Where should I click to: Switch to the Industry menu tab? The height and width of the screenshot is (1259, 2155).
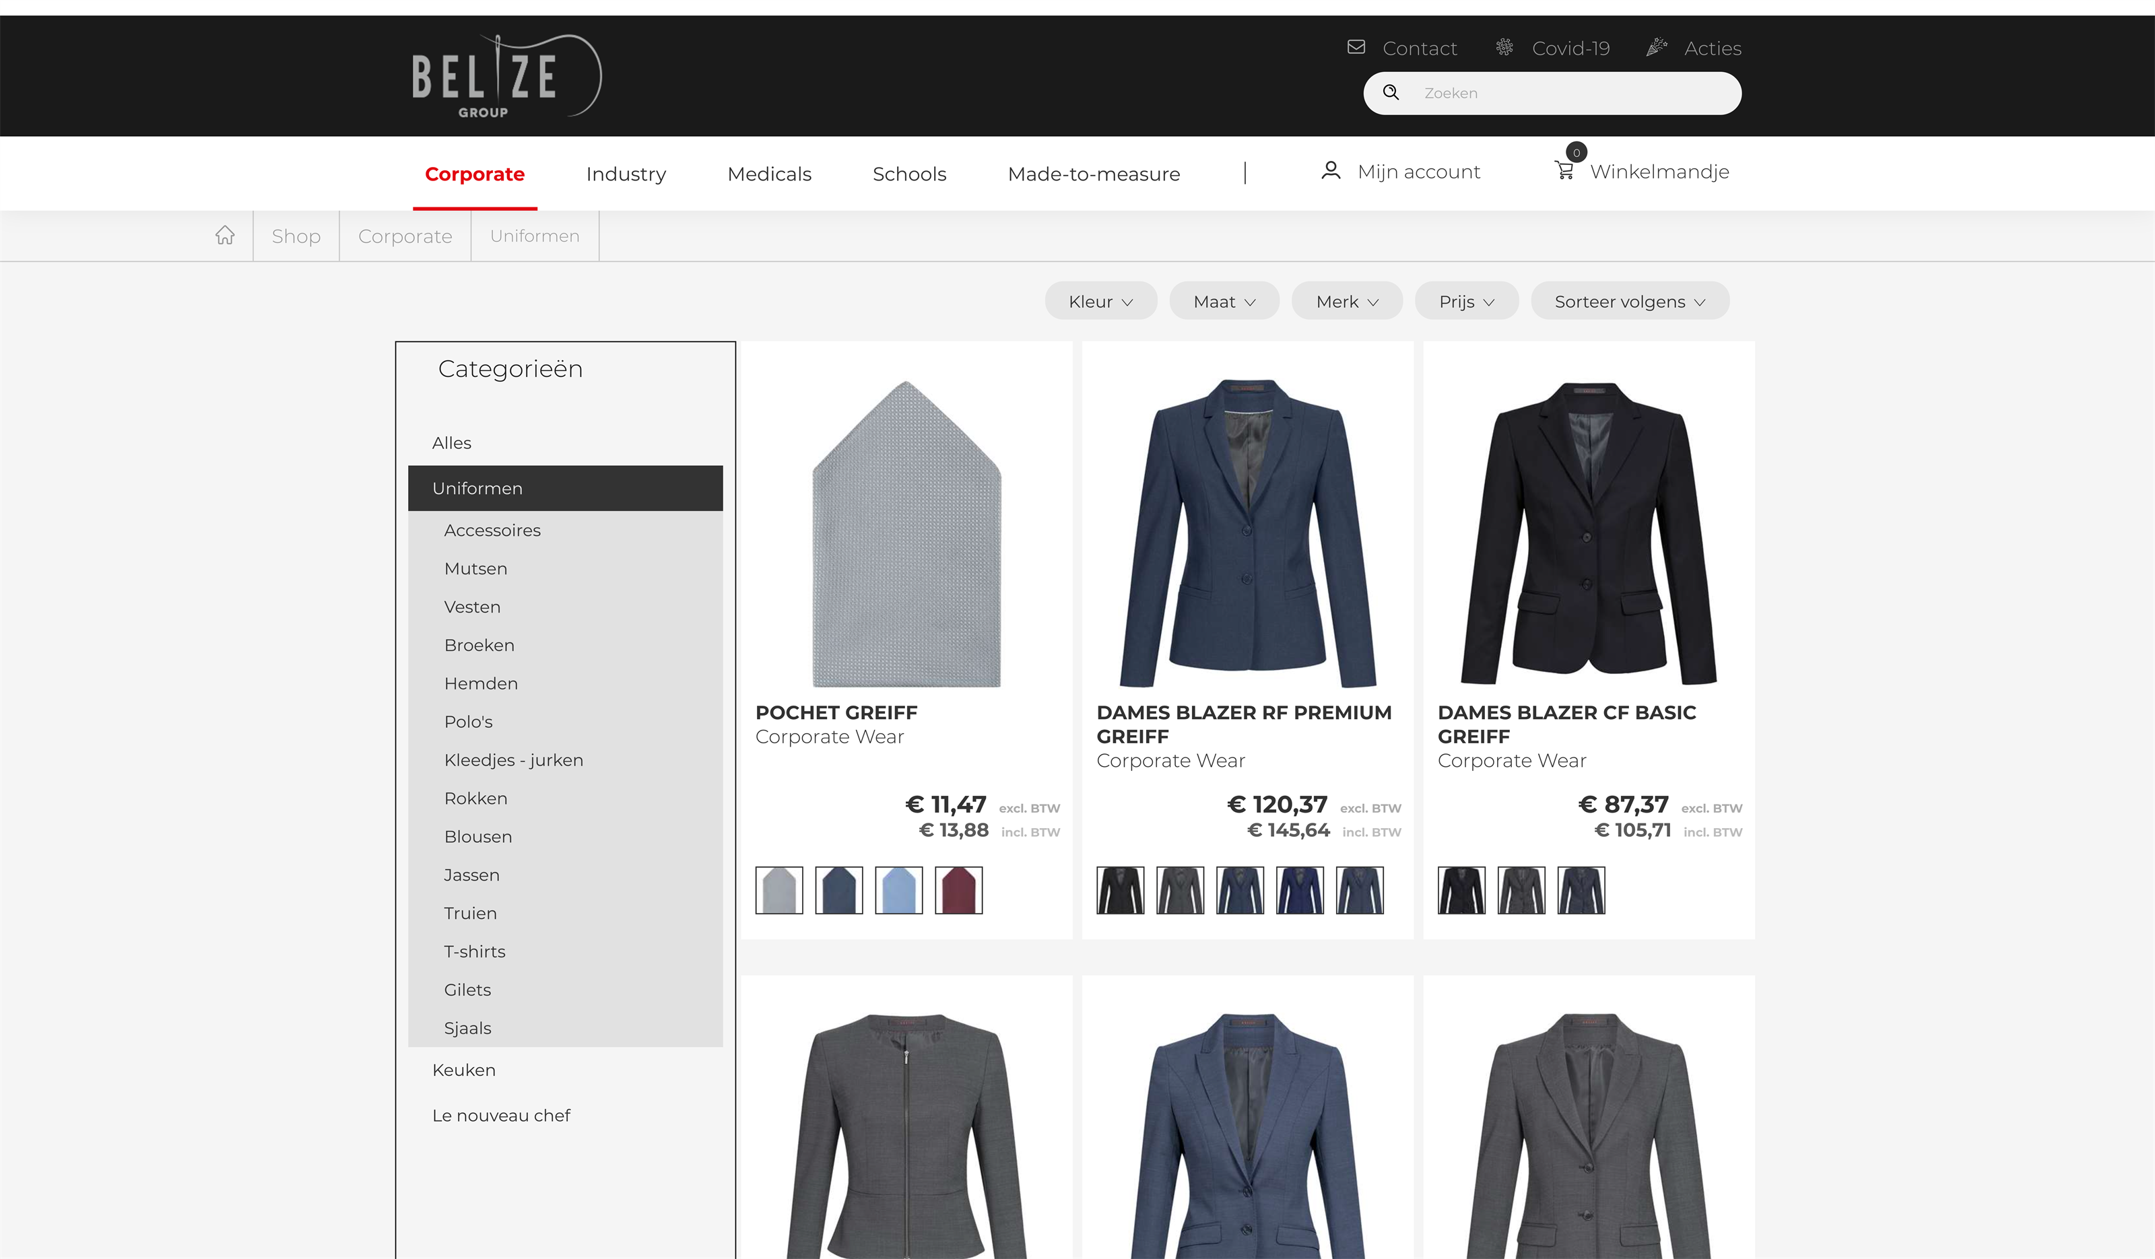coord(626,174)
